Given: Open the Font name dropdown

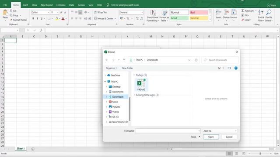Looking at the screenshot, I should tap(49, 12).
